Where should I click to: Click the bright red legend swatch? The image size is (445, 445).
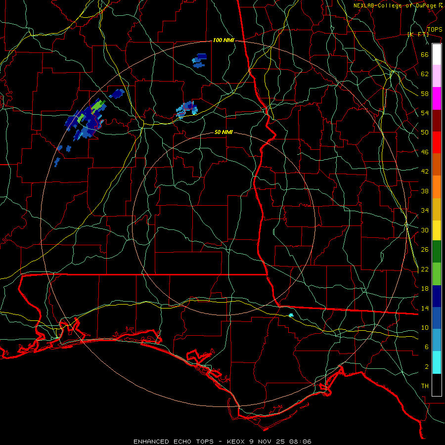pyautogui.click(x=437, y=142)
